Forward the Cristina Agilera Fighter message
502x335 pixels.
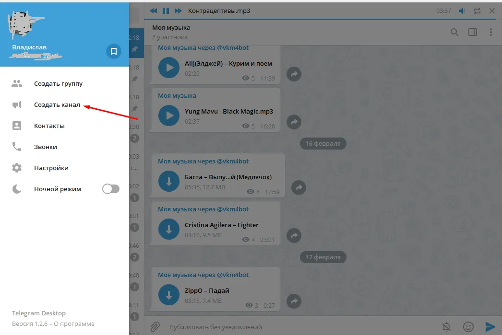pos(294,236)
